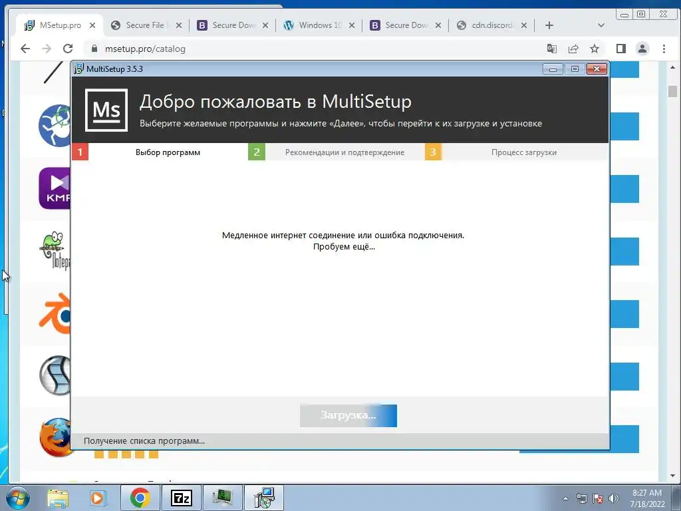Click the translate page icon
This screenshot has width=681, height=511.
[x=551, y=49]
